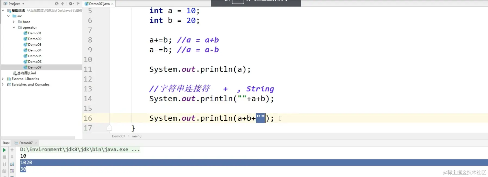Click the Project panel horizontal scrollbar
The width and height of the screenshot is (488, 177).
pos(38,138)
